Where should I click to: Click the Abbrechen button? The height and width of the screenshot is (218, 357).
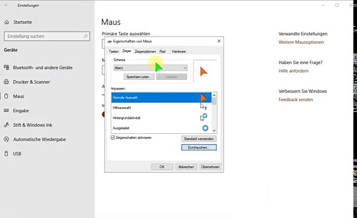point(186,167)
